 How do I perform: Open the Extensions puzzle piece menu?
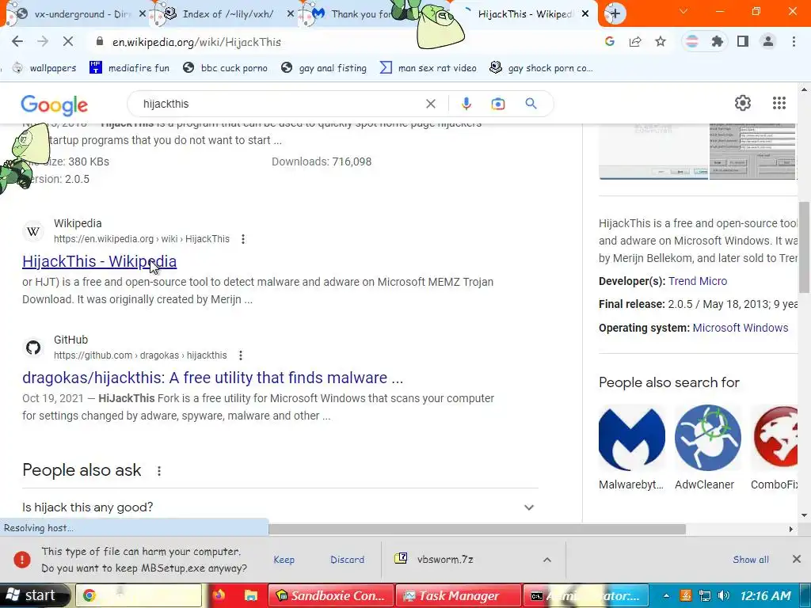[x=717, y=41]
